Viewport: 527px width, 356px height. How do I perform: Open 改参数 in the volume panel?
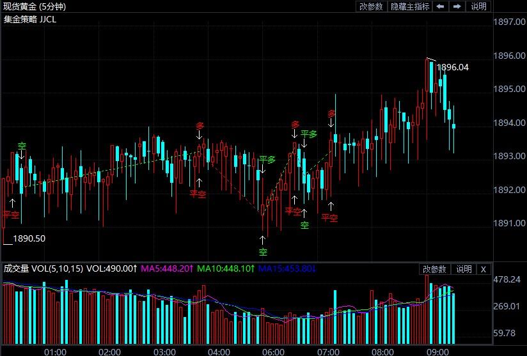click(x=434, y=269)
